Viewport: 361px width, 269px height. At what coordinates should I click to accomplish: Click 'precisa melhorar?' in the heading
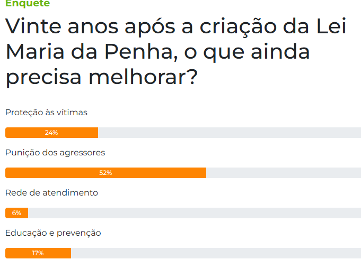click(x=102, y=77)
